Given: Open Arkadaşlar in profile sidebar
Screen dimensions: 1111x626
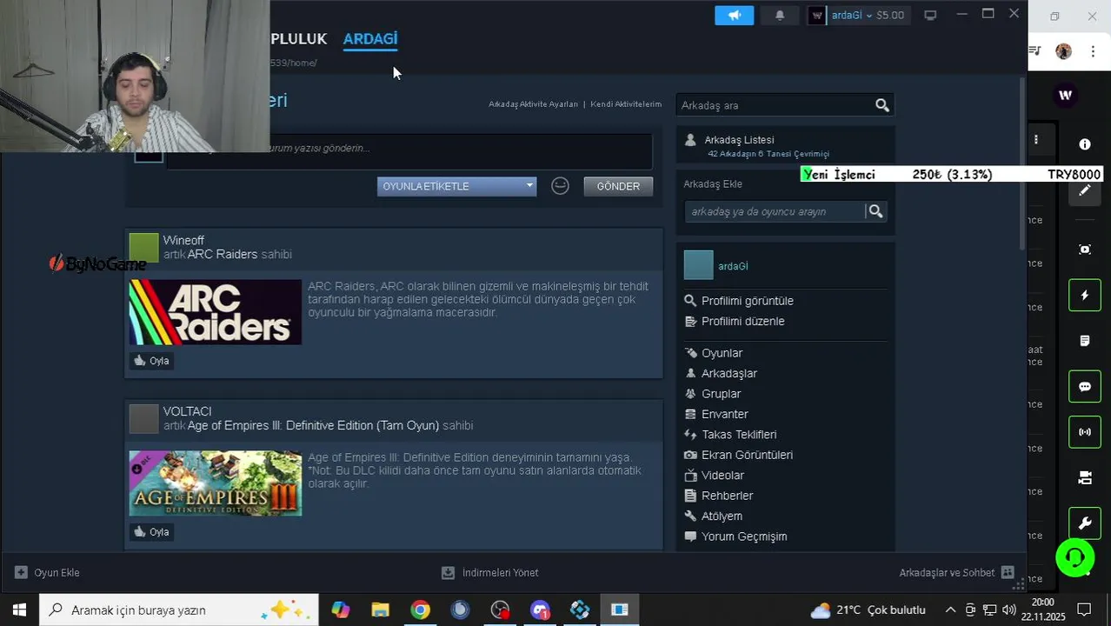Looking at the screenshot, I should pos(728,374).
